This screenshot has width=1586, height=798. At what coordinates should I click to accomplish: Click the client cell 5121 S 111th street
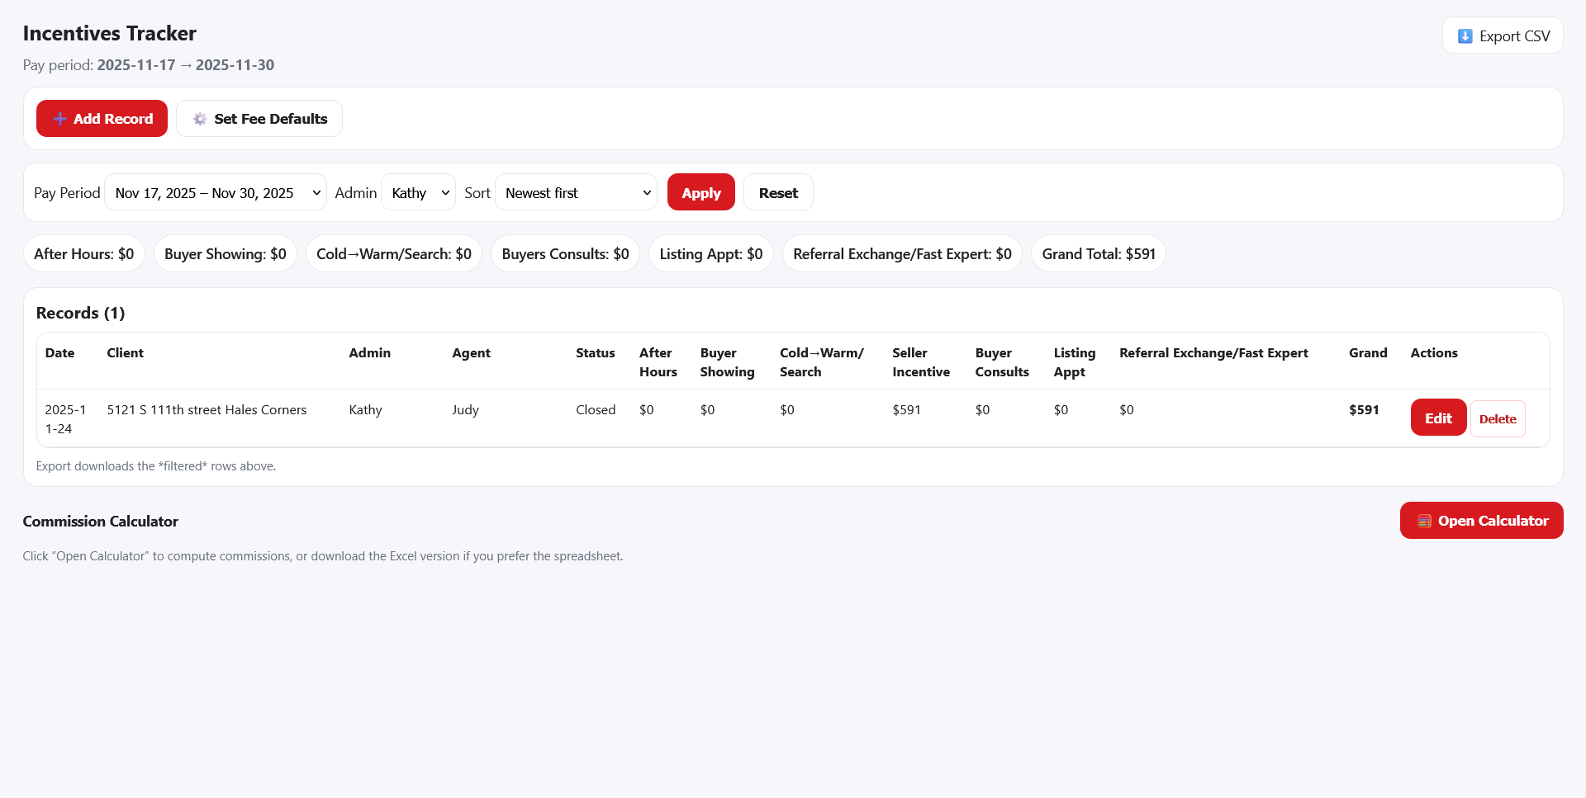click(207, 409)
